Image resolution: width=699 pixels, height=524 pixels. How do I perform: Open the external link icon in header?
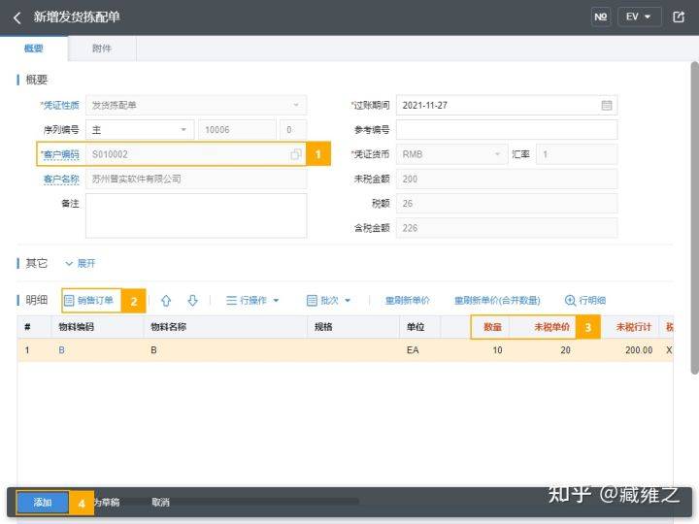tap(679, 17)
